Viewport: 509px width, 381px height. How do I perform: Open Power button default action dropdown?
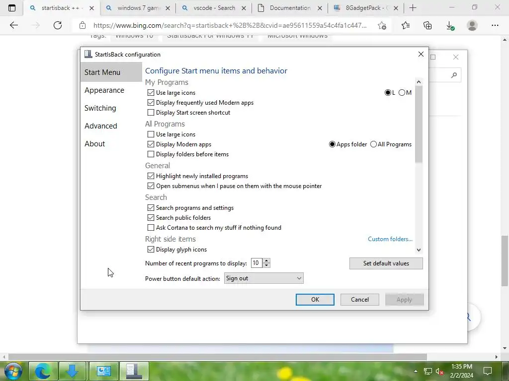(263, 278)
